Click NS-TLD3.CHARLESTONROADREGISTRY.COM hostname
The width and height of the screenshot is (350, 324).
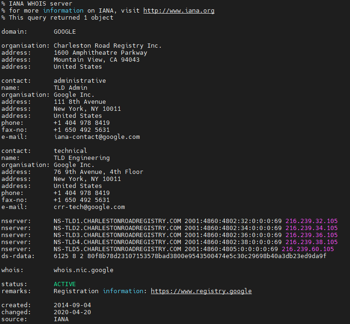tap(117, 235)
